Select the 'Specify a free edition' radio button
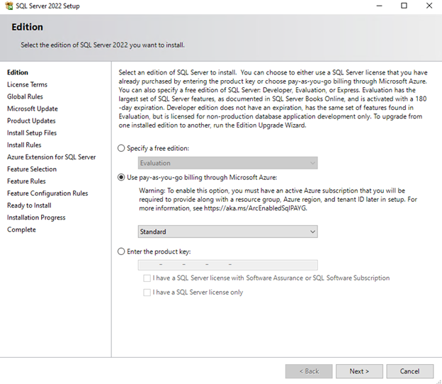This screenshot has width=442, height=384. pyautogui.click(x=121, y=148)
